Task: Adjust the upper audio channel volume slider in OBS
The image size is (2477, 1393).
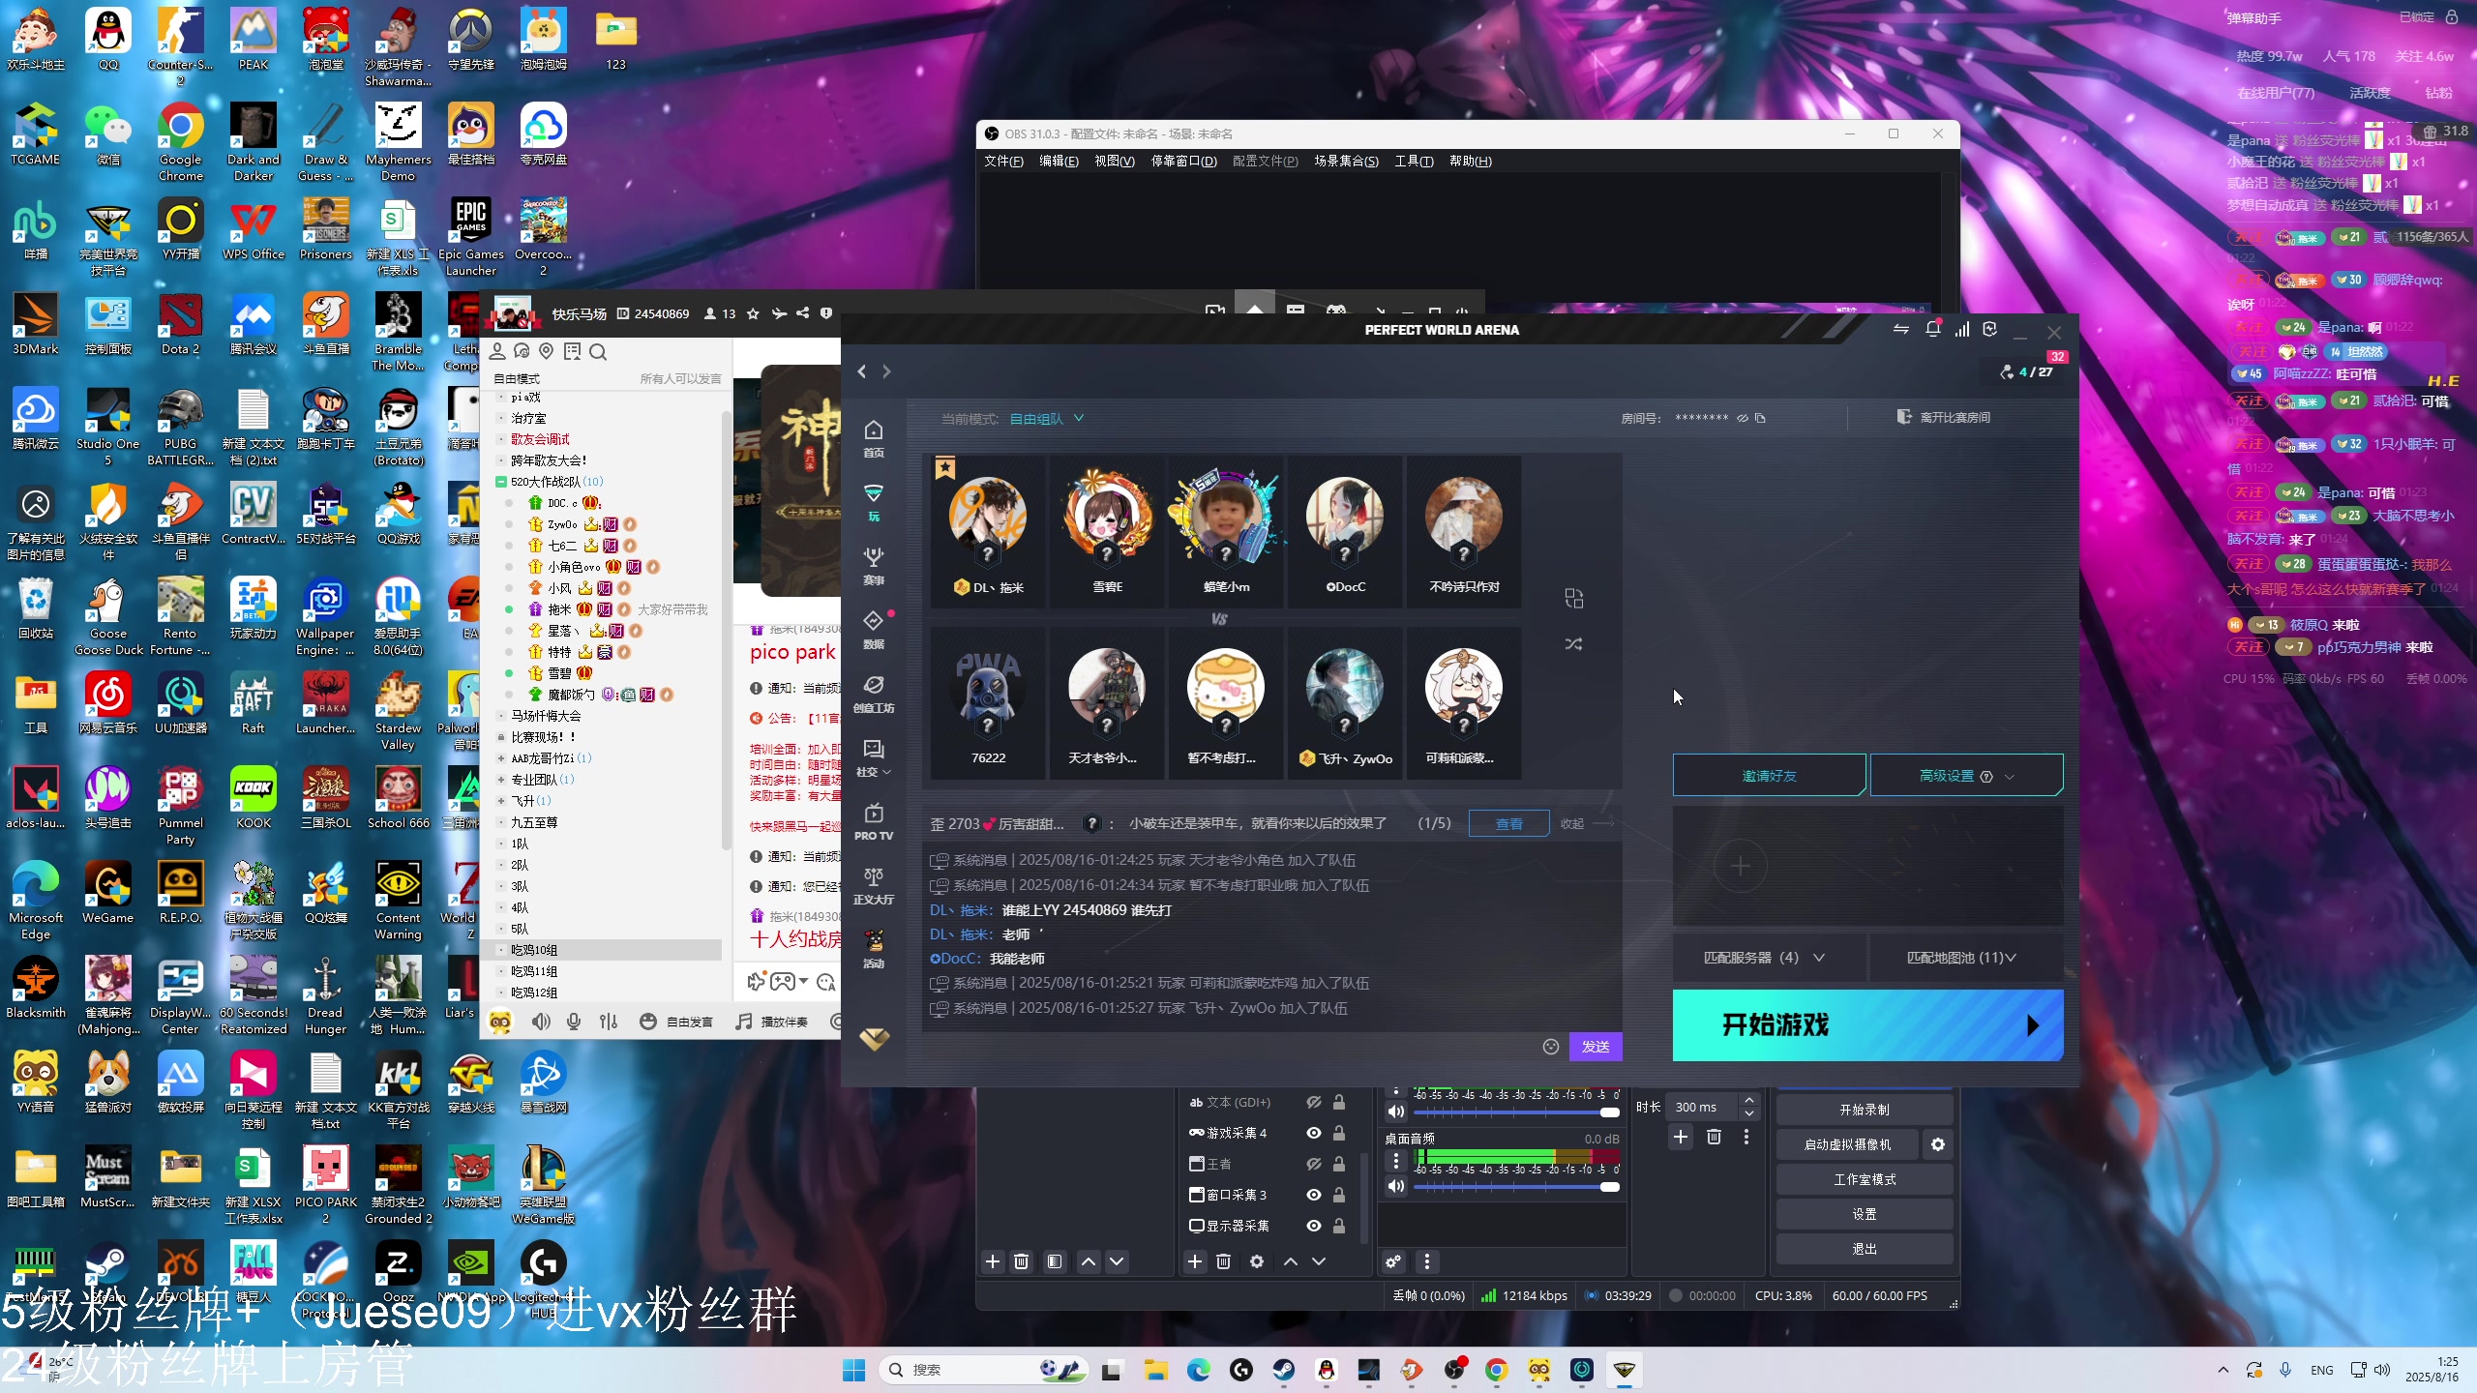Action: tap(1516, 1112)
